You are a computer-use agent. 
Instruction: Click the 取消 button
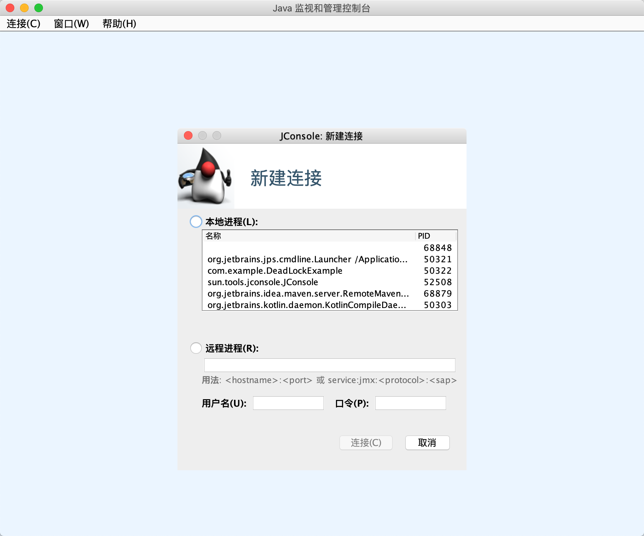pos(427,443)
